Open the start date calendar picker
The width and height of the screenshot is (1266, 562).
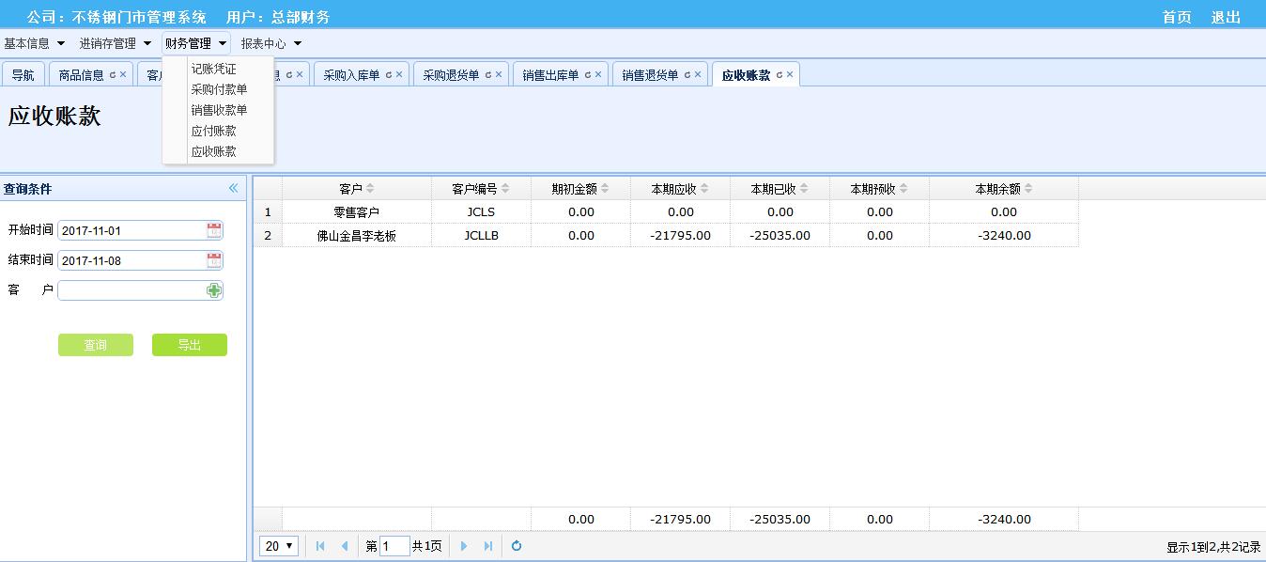[214, 230]
